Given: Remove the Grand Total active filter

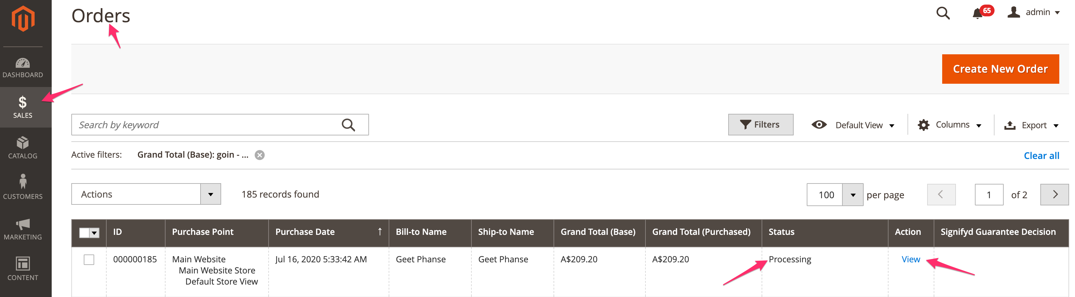Looking at the screenshot, I should click(x=259, y=155).
